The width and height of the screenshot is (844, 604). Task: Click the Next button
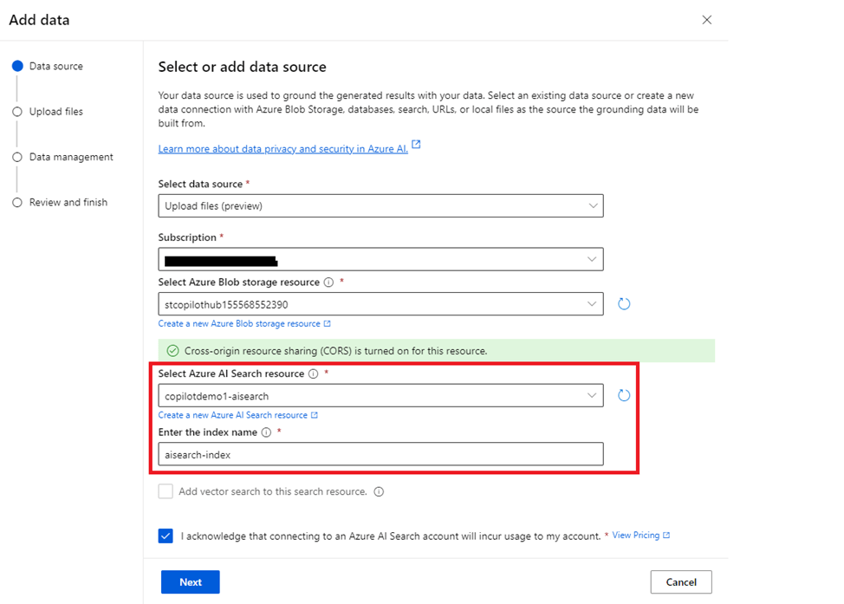click(x=191, y=582)
